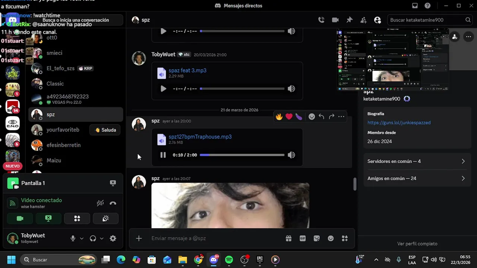This screenshot has width=477, height=268.
Task: Toggle headphone deafen
Action: pyautogui.click(x=93, y=238)
